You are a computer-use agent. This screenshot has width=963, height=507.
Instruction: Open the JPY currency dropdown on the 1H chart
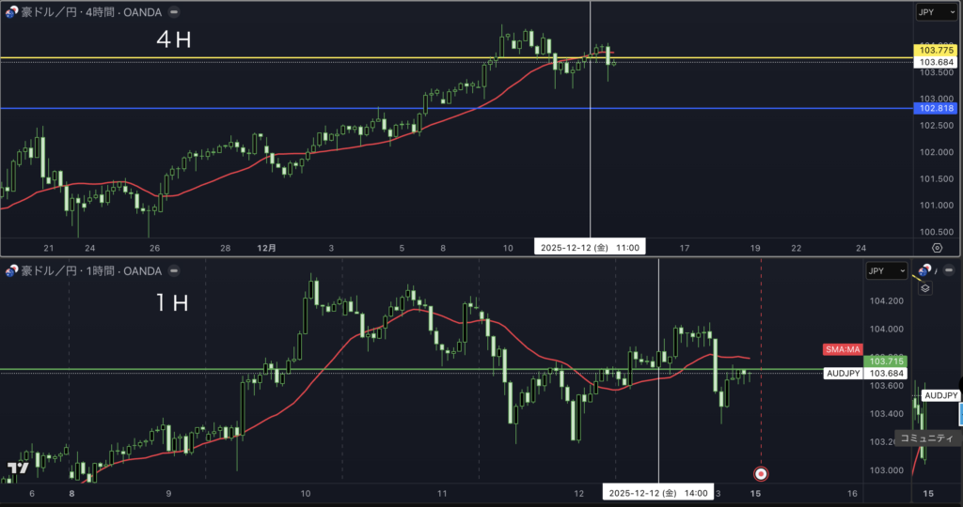887,270
